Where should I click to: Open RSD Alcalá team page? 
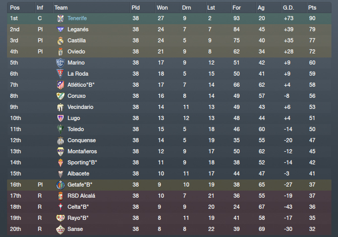coord(81,196)
